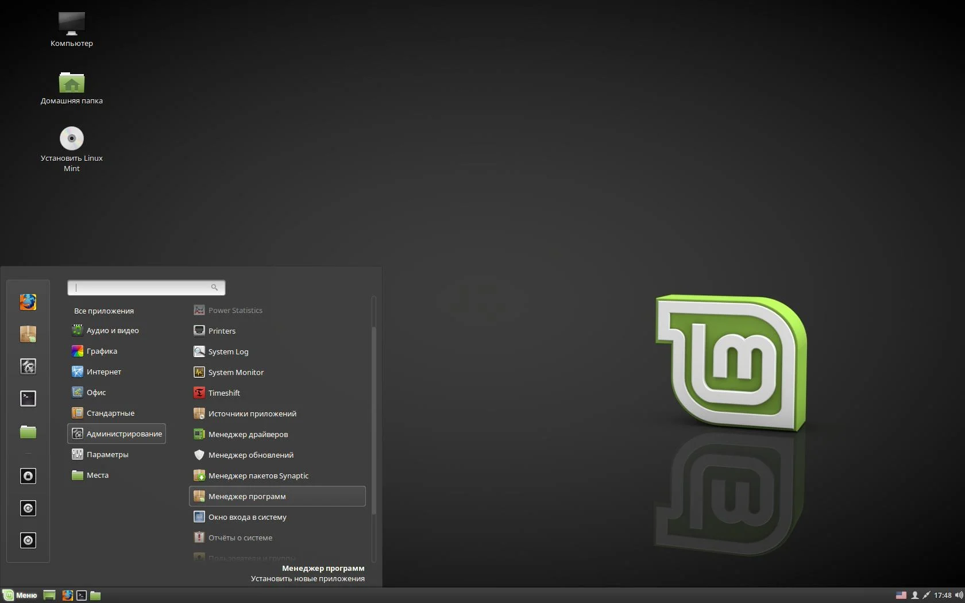Open System Monitor from the app list
Viewport: 965px width, 603px height.
click(277, 372)
